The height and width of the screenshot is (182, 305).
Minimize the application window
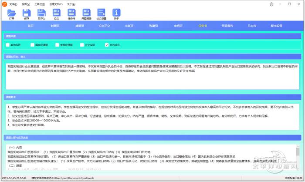(280, 4)
